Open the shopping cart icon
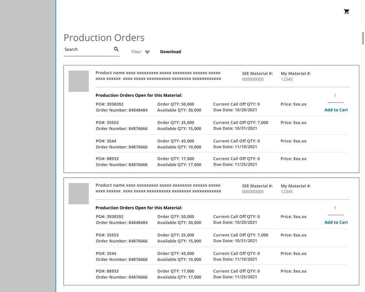This screenshot has height=292, width=365. pos(346,12)
